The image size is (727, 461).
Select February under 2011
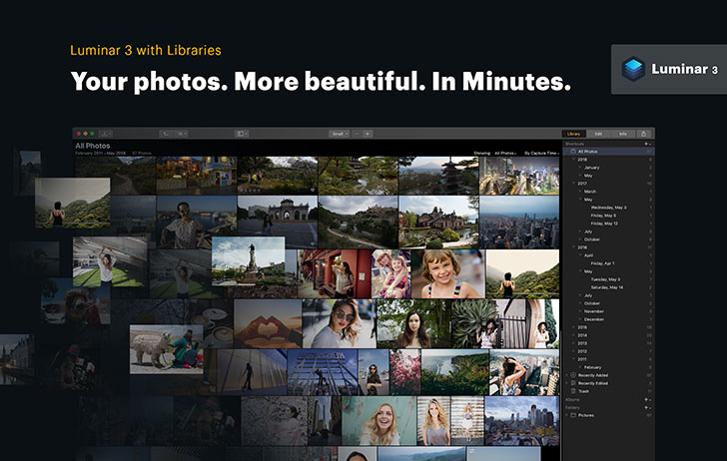pos(592,367)
